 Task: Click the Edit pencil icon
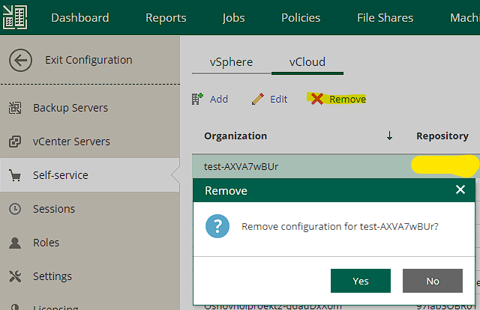click(258, 99)
